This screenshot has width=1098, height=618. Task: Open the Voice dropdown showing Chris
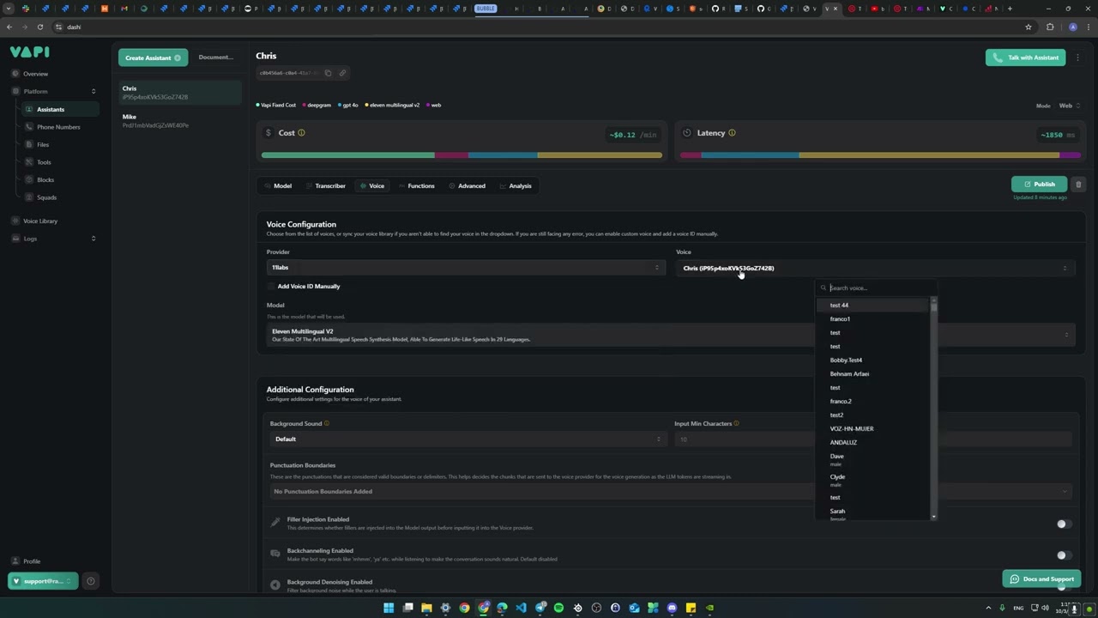click(x=875, y=268)
